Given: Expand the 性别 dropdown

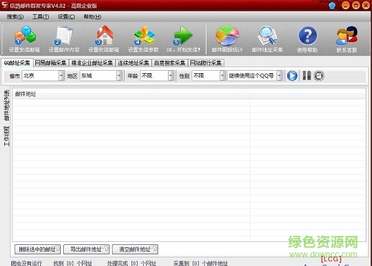Looking at the screenshot, I should pos(223,76).
